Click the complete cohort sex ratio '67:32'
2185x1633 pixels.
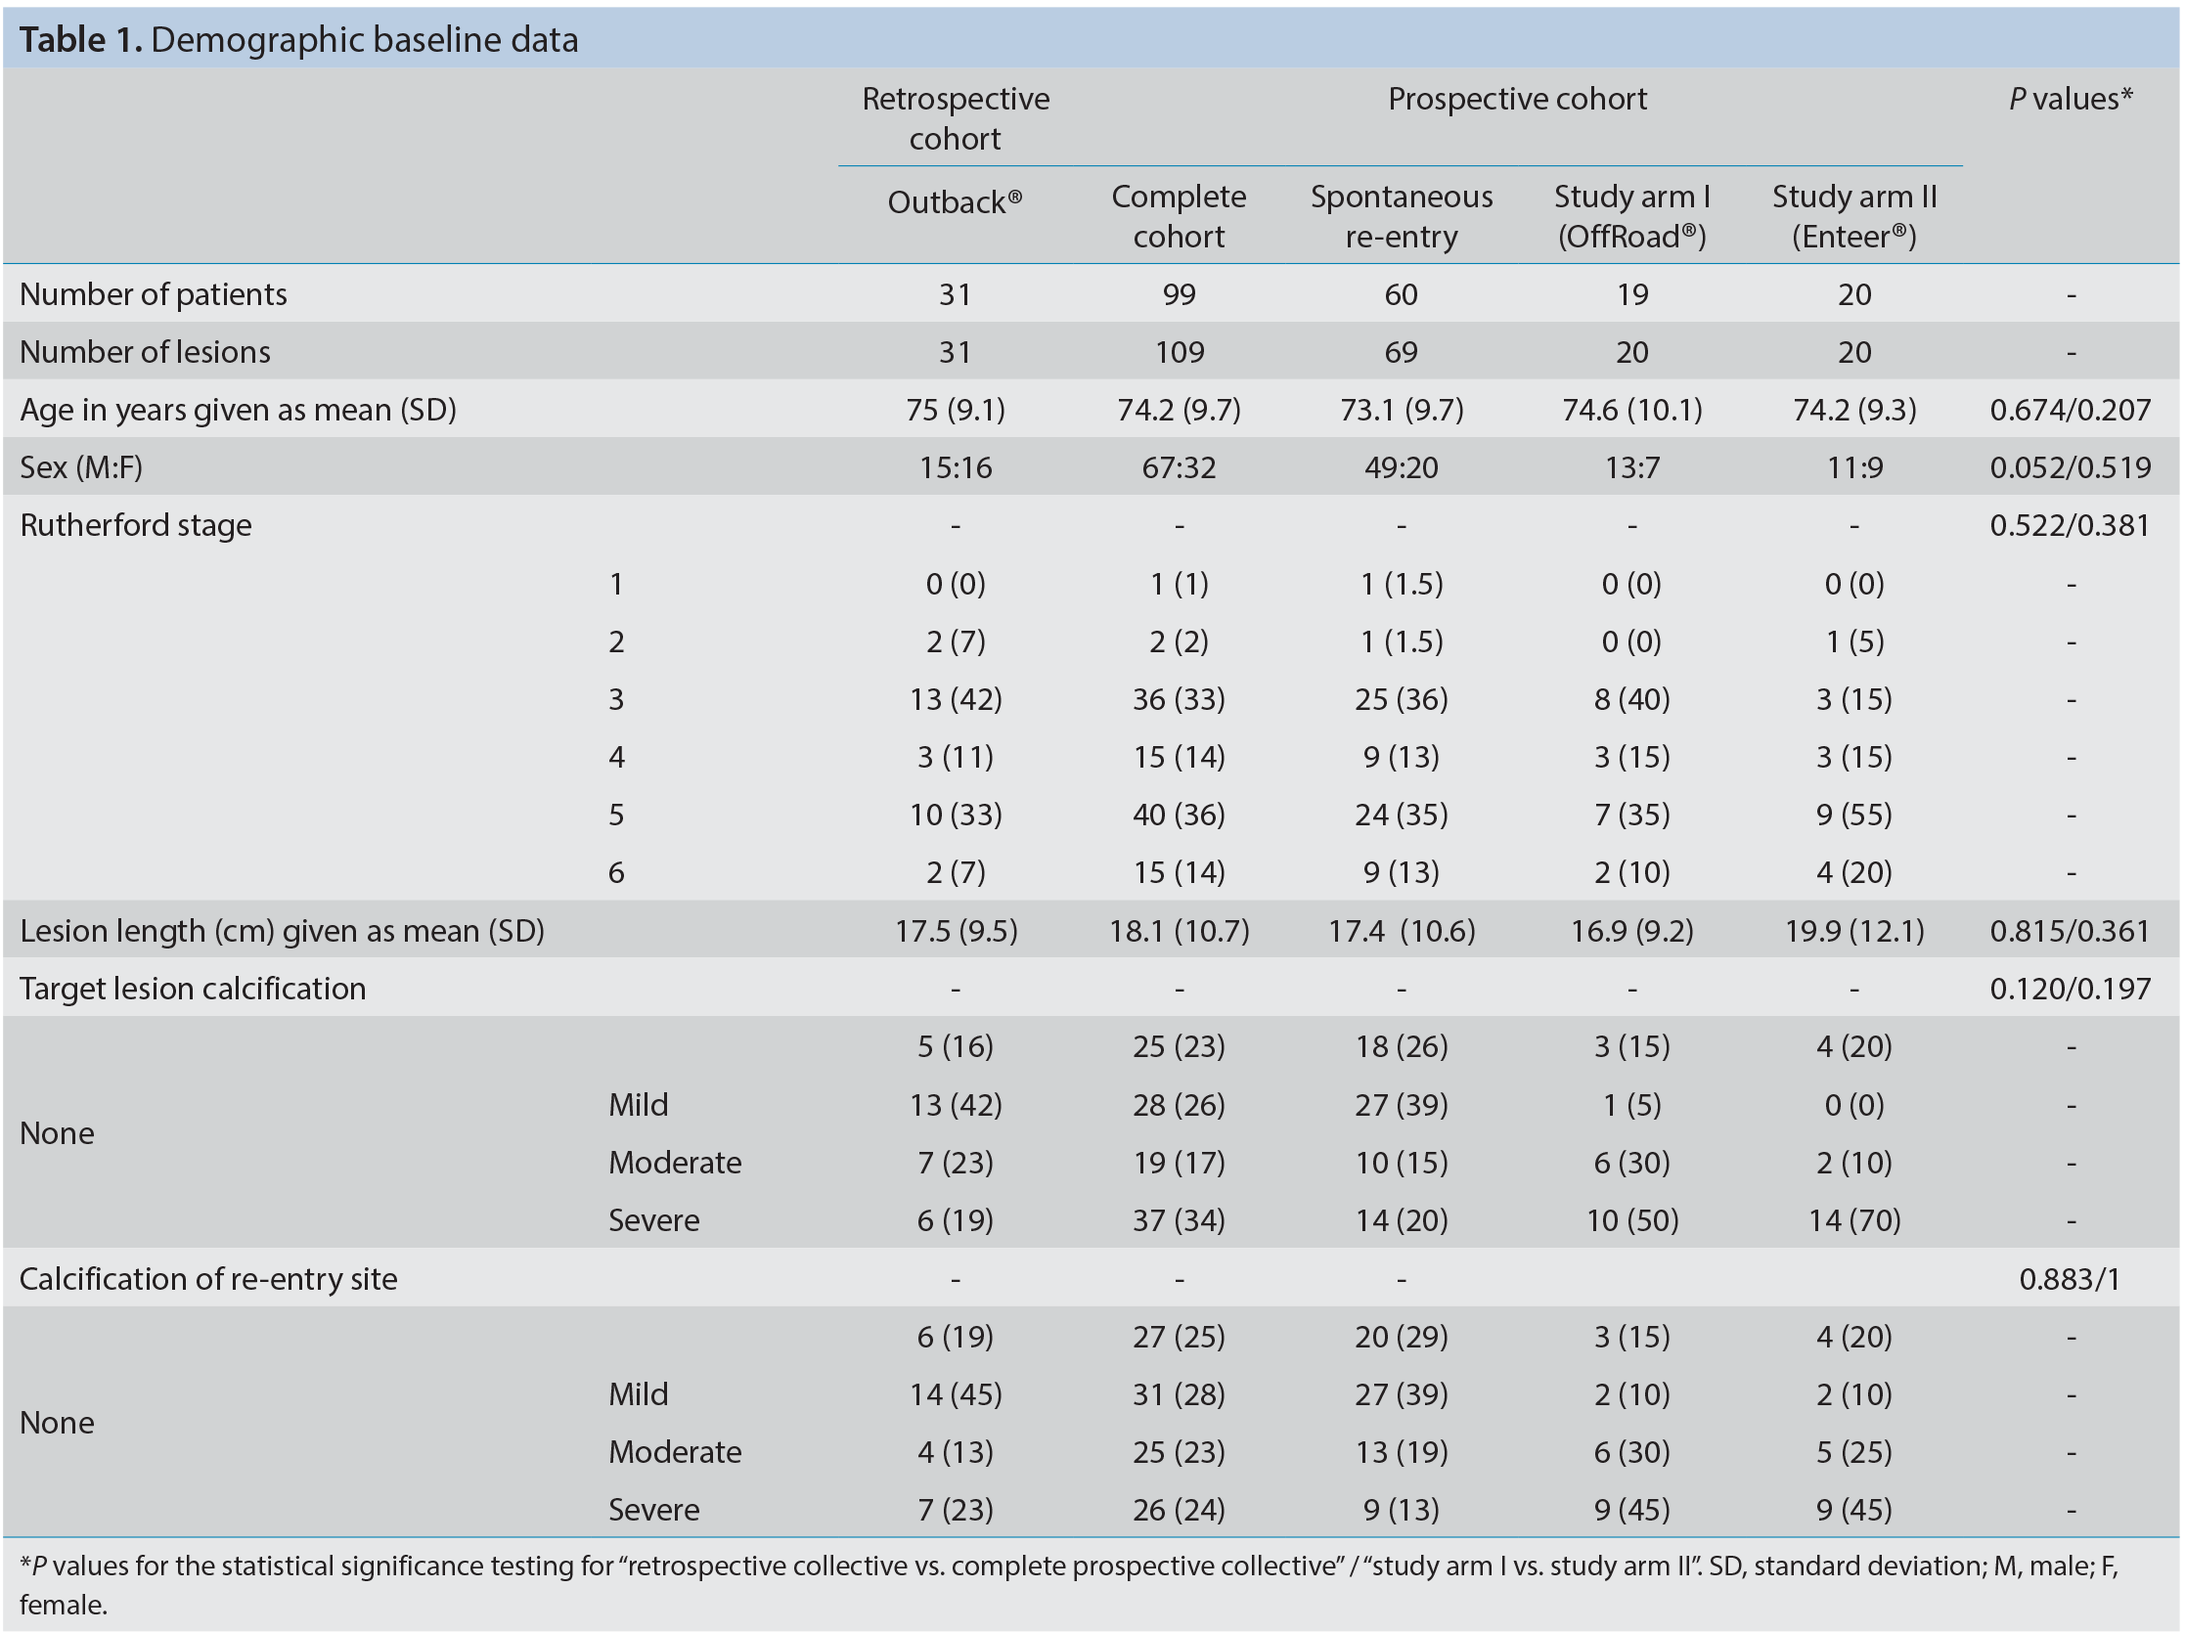pyautogui.click(x=1179, y=466)
